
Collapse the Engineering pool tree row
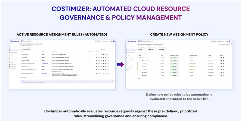141,61
